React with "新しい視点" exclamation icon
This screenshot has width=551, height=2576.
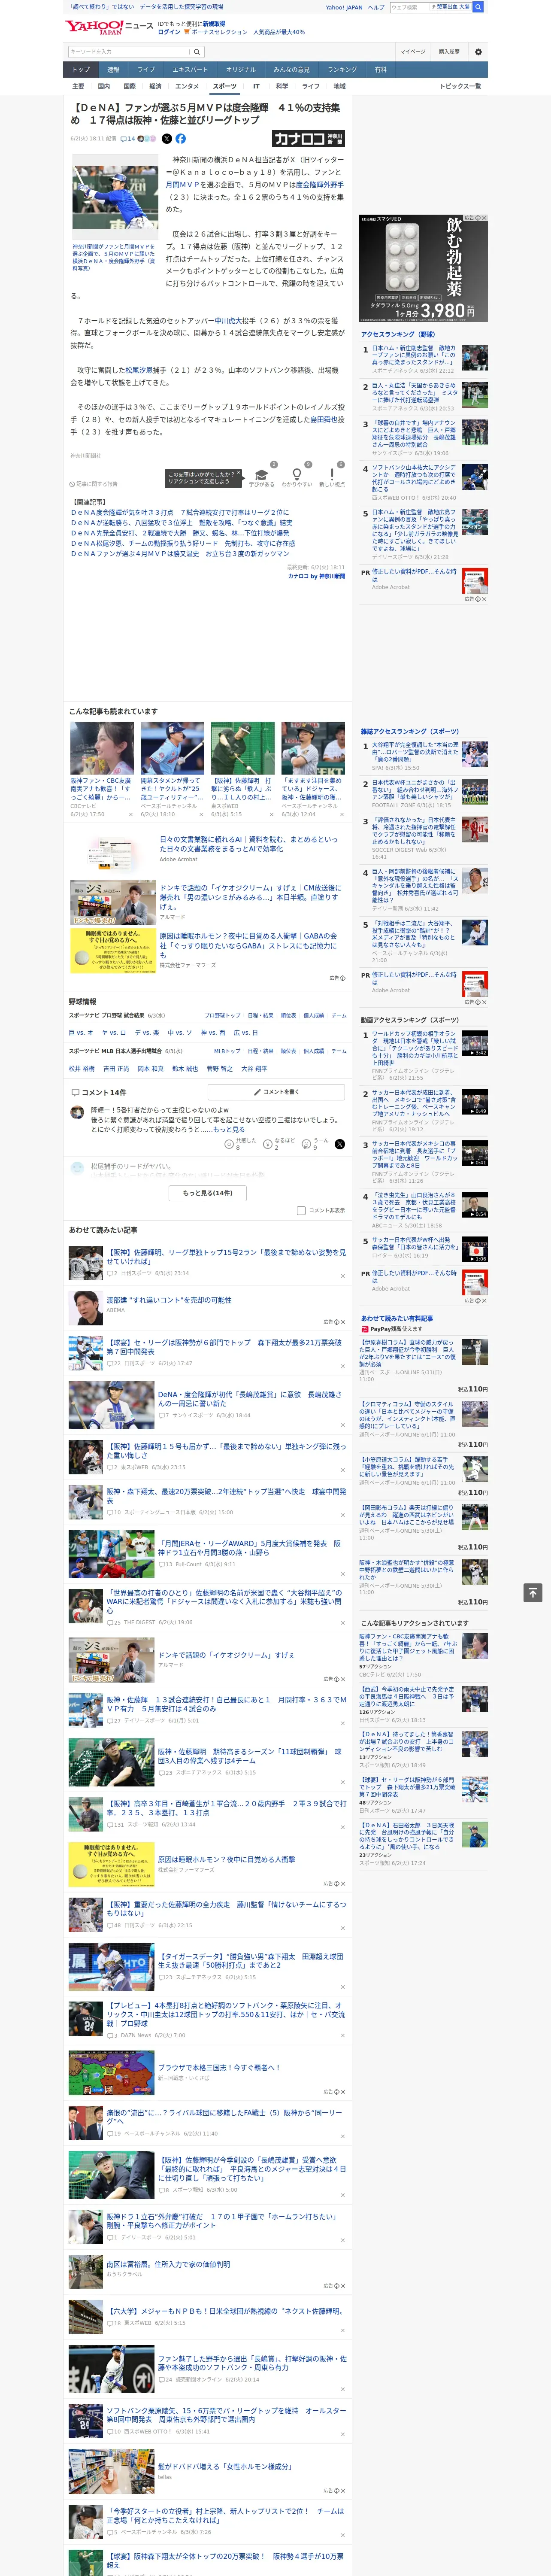(x=332, y=474)
